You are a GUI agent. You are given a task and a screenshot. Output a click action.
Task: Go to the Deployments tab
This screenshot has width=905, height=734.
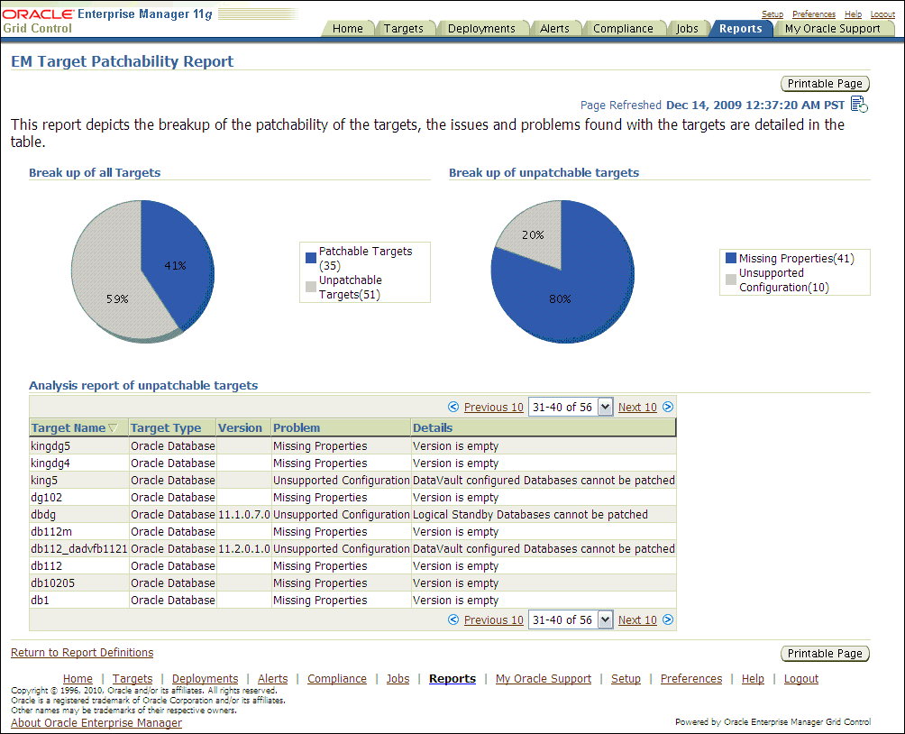coord(481,28)
